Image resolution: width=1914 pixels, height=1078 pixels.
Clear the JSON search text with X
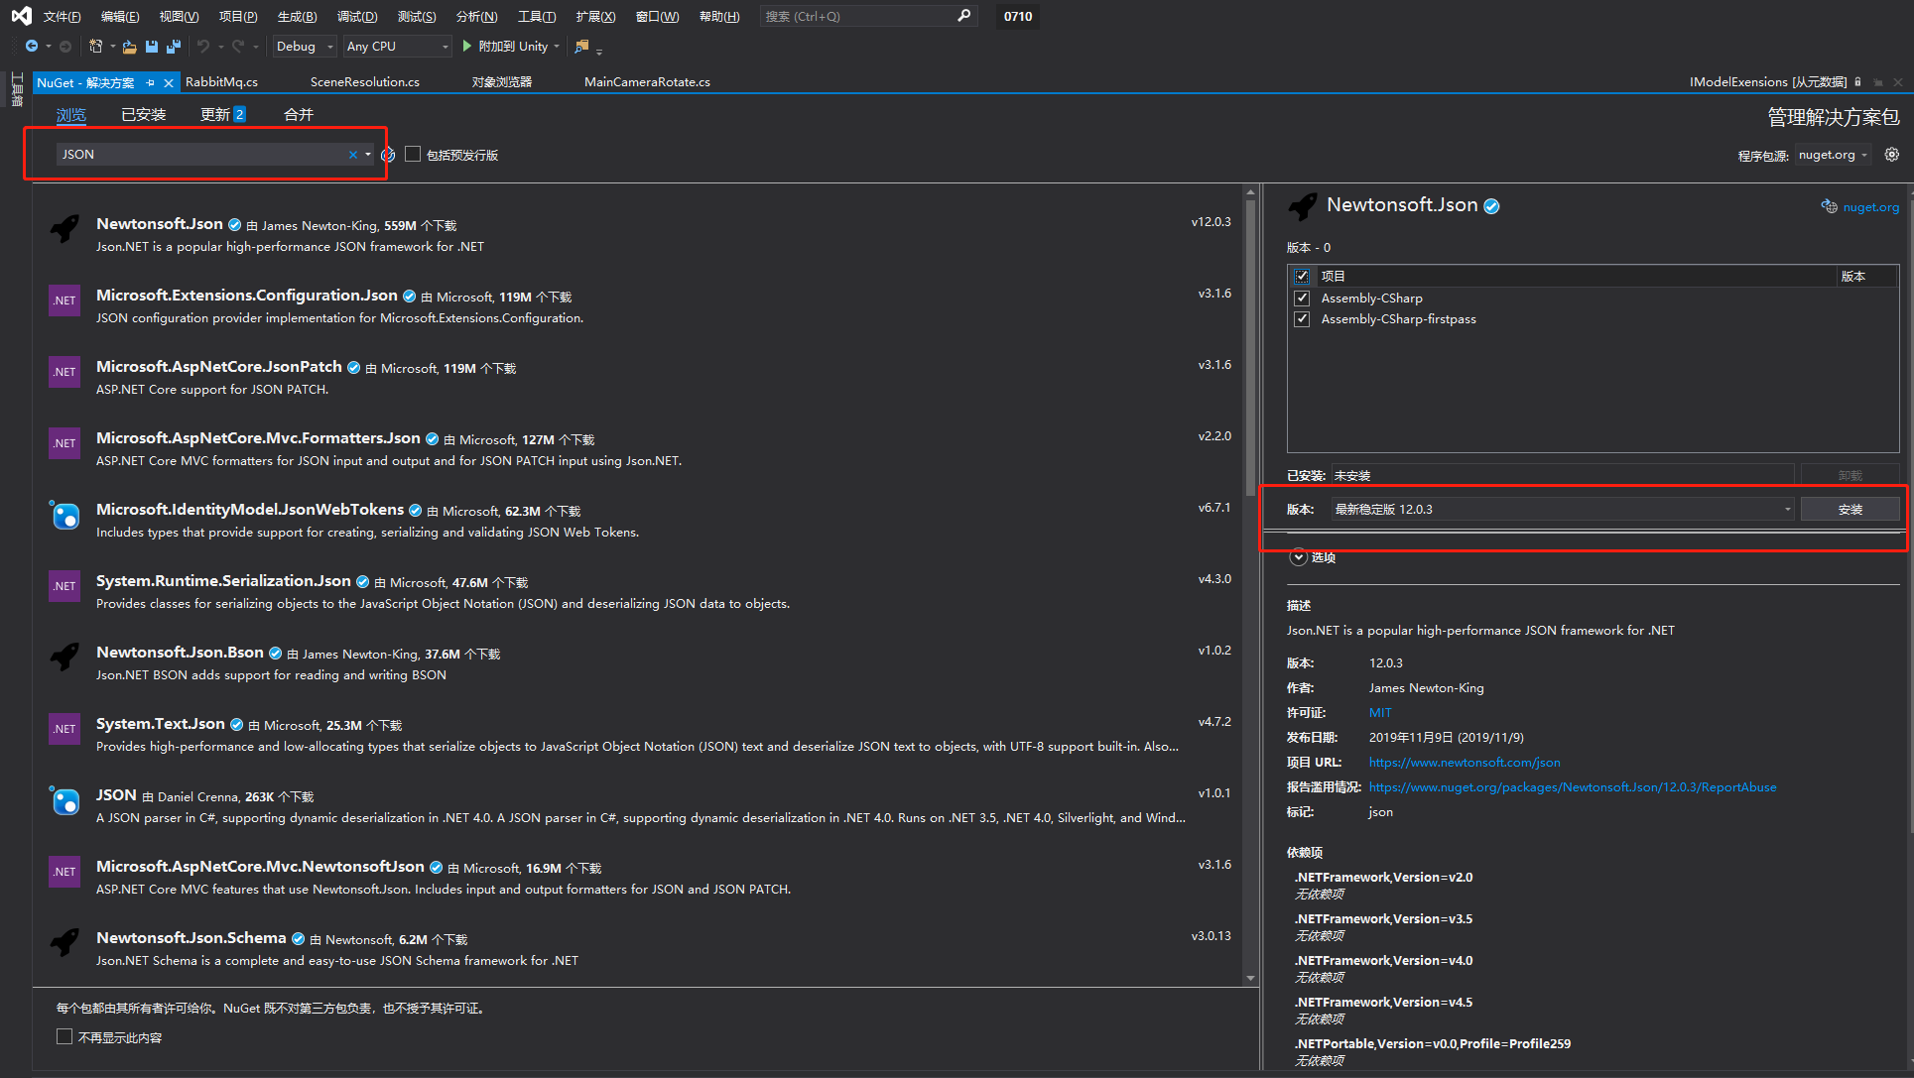pyautogui.click(x=352, y=155)
